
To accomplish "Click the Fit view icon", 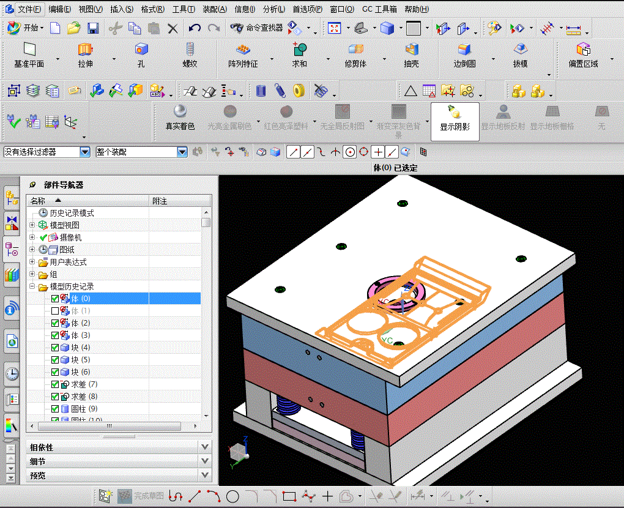I will pos(334,28).
